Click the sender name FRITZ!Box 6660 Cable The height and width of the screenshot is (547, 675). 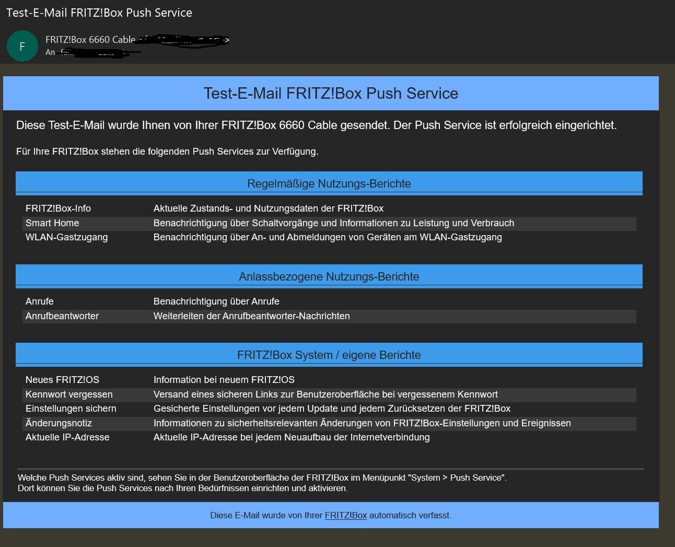[x=90, y=40]
